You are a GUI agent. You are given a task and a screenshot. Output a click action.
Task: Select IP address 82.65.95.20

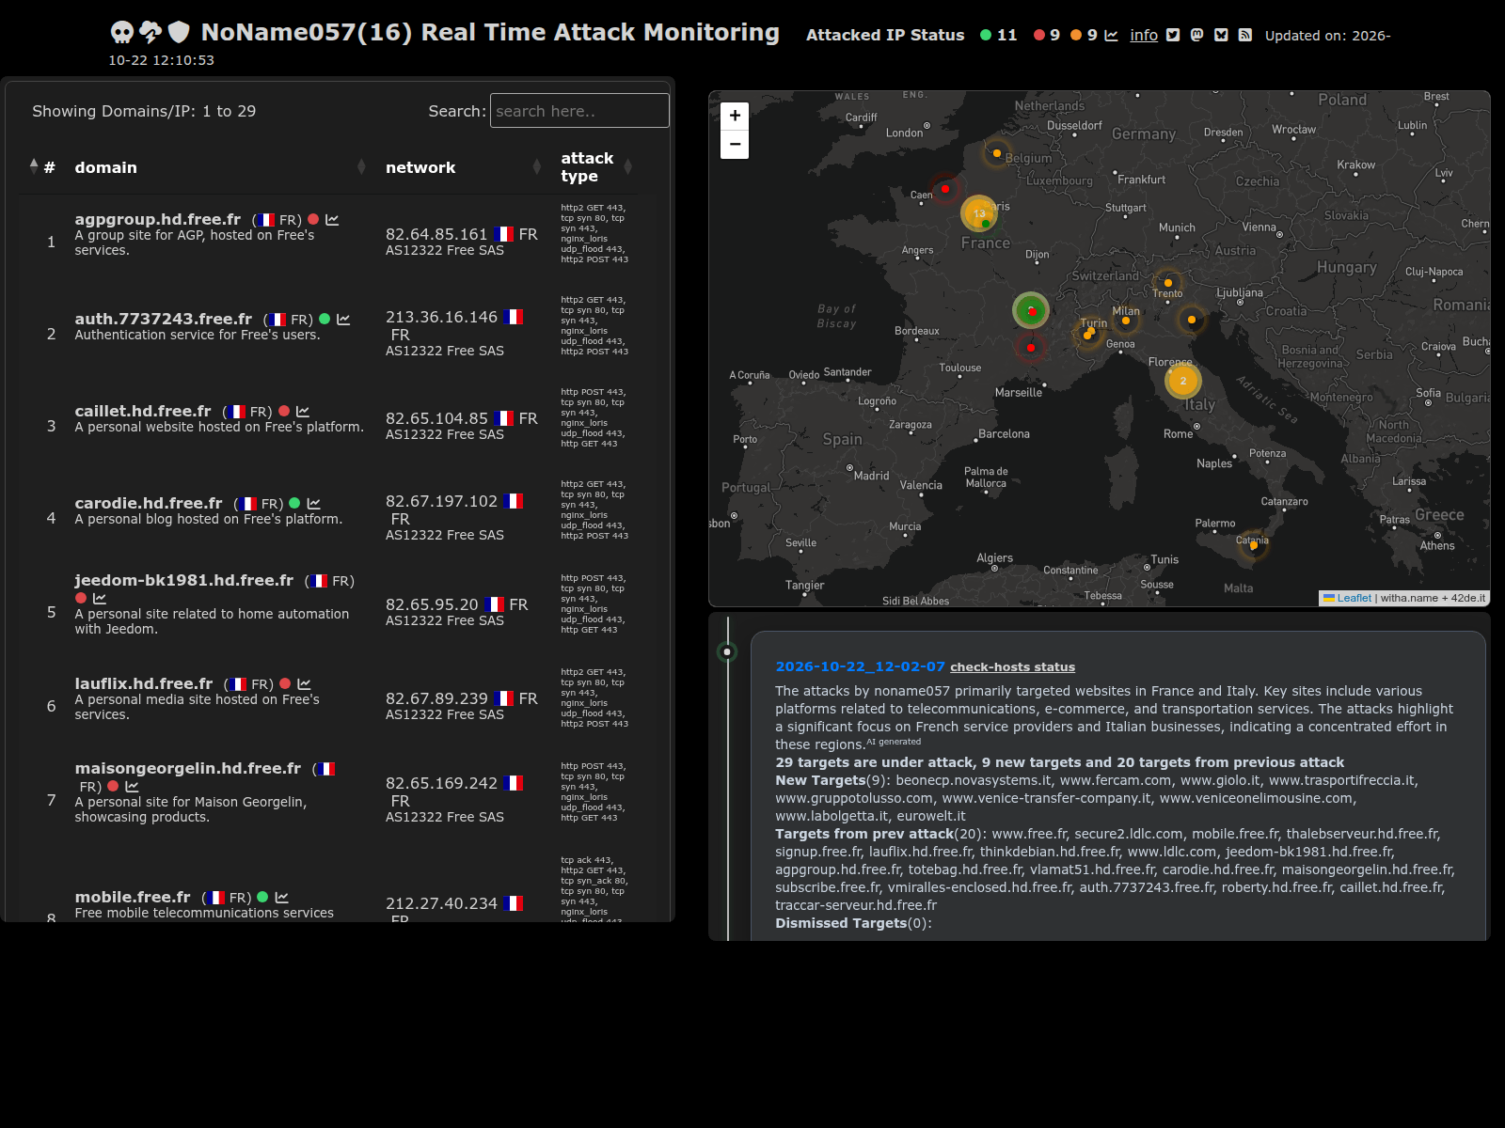click(x=432, y=604)
